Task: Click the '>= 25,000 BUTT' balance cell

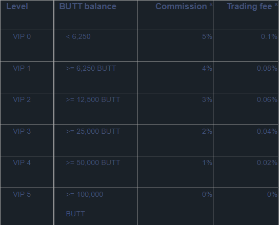Action: click(x=95, y=140)
